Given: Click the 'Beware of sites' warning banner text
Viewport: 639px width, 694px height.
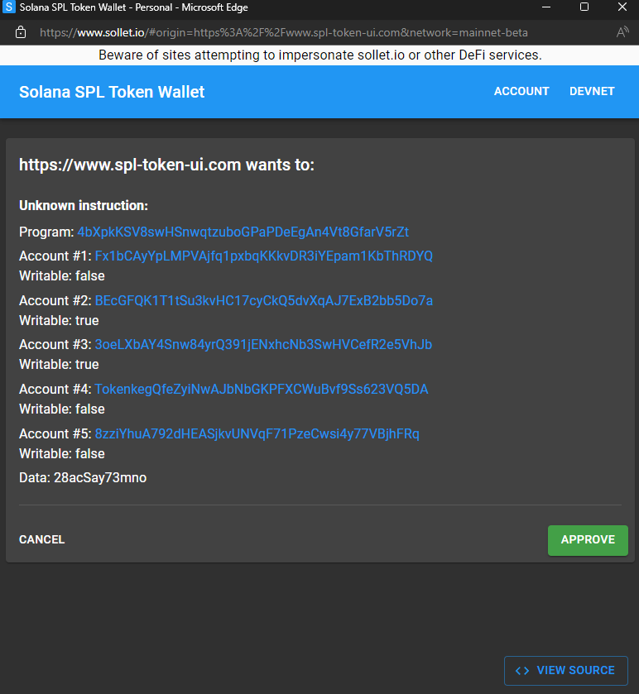Looking at the screenshot, I should 319,55.
